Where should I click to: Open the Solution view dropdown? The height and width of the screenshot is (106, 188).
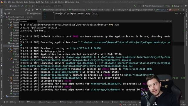coord(10,10)
